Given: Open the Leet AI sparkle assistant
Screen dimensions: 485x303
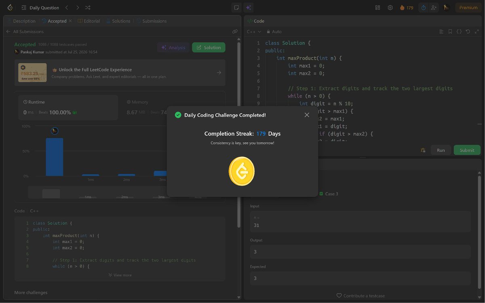Looking at the screenshot, I should pos(248,8).
